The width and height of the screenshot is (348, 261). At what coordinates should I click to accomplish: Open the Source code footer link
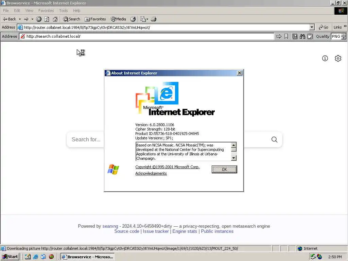127,231
